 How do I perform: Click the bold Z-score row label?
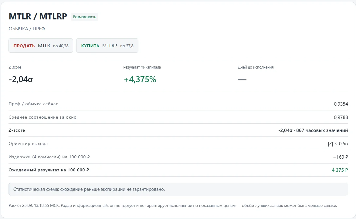click(17, 130)
